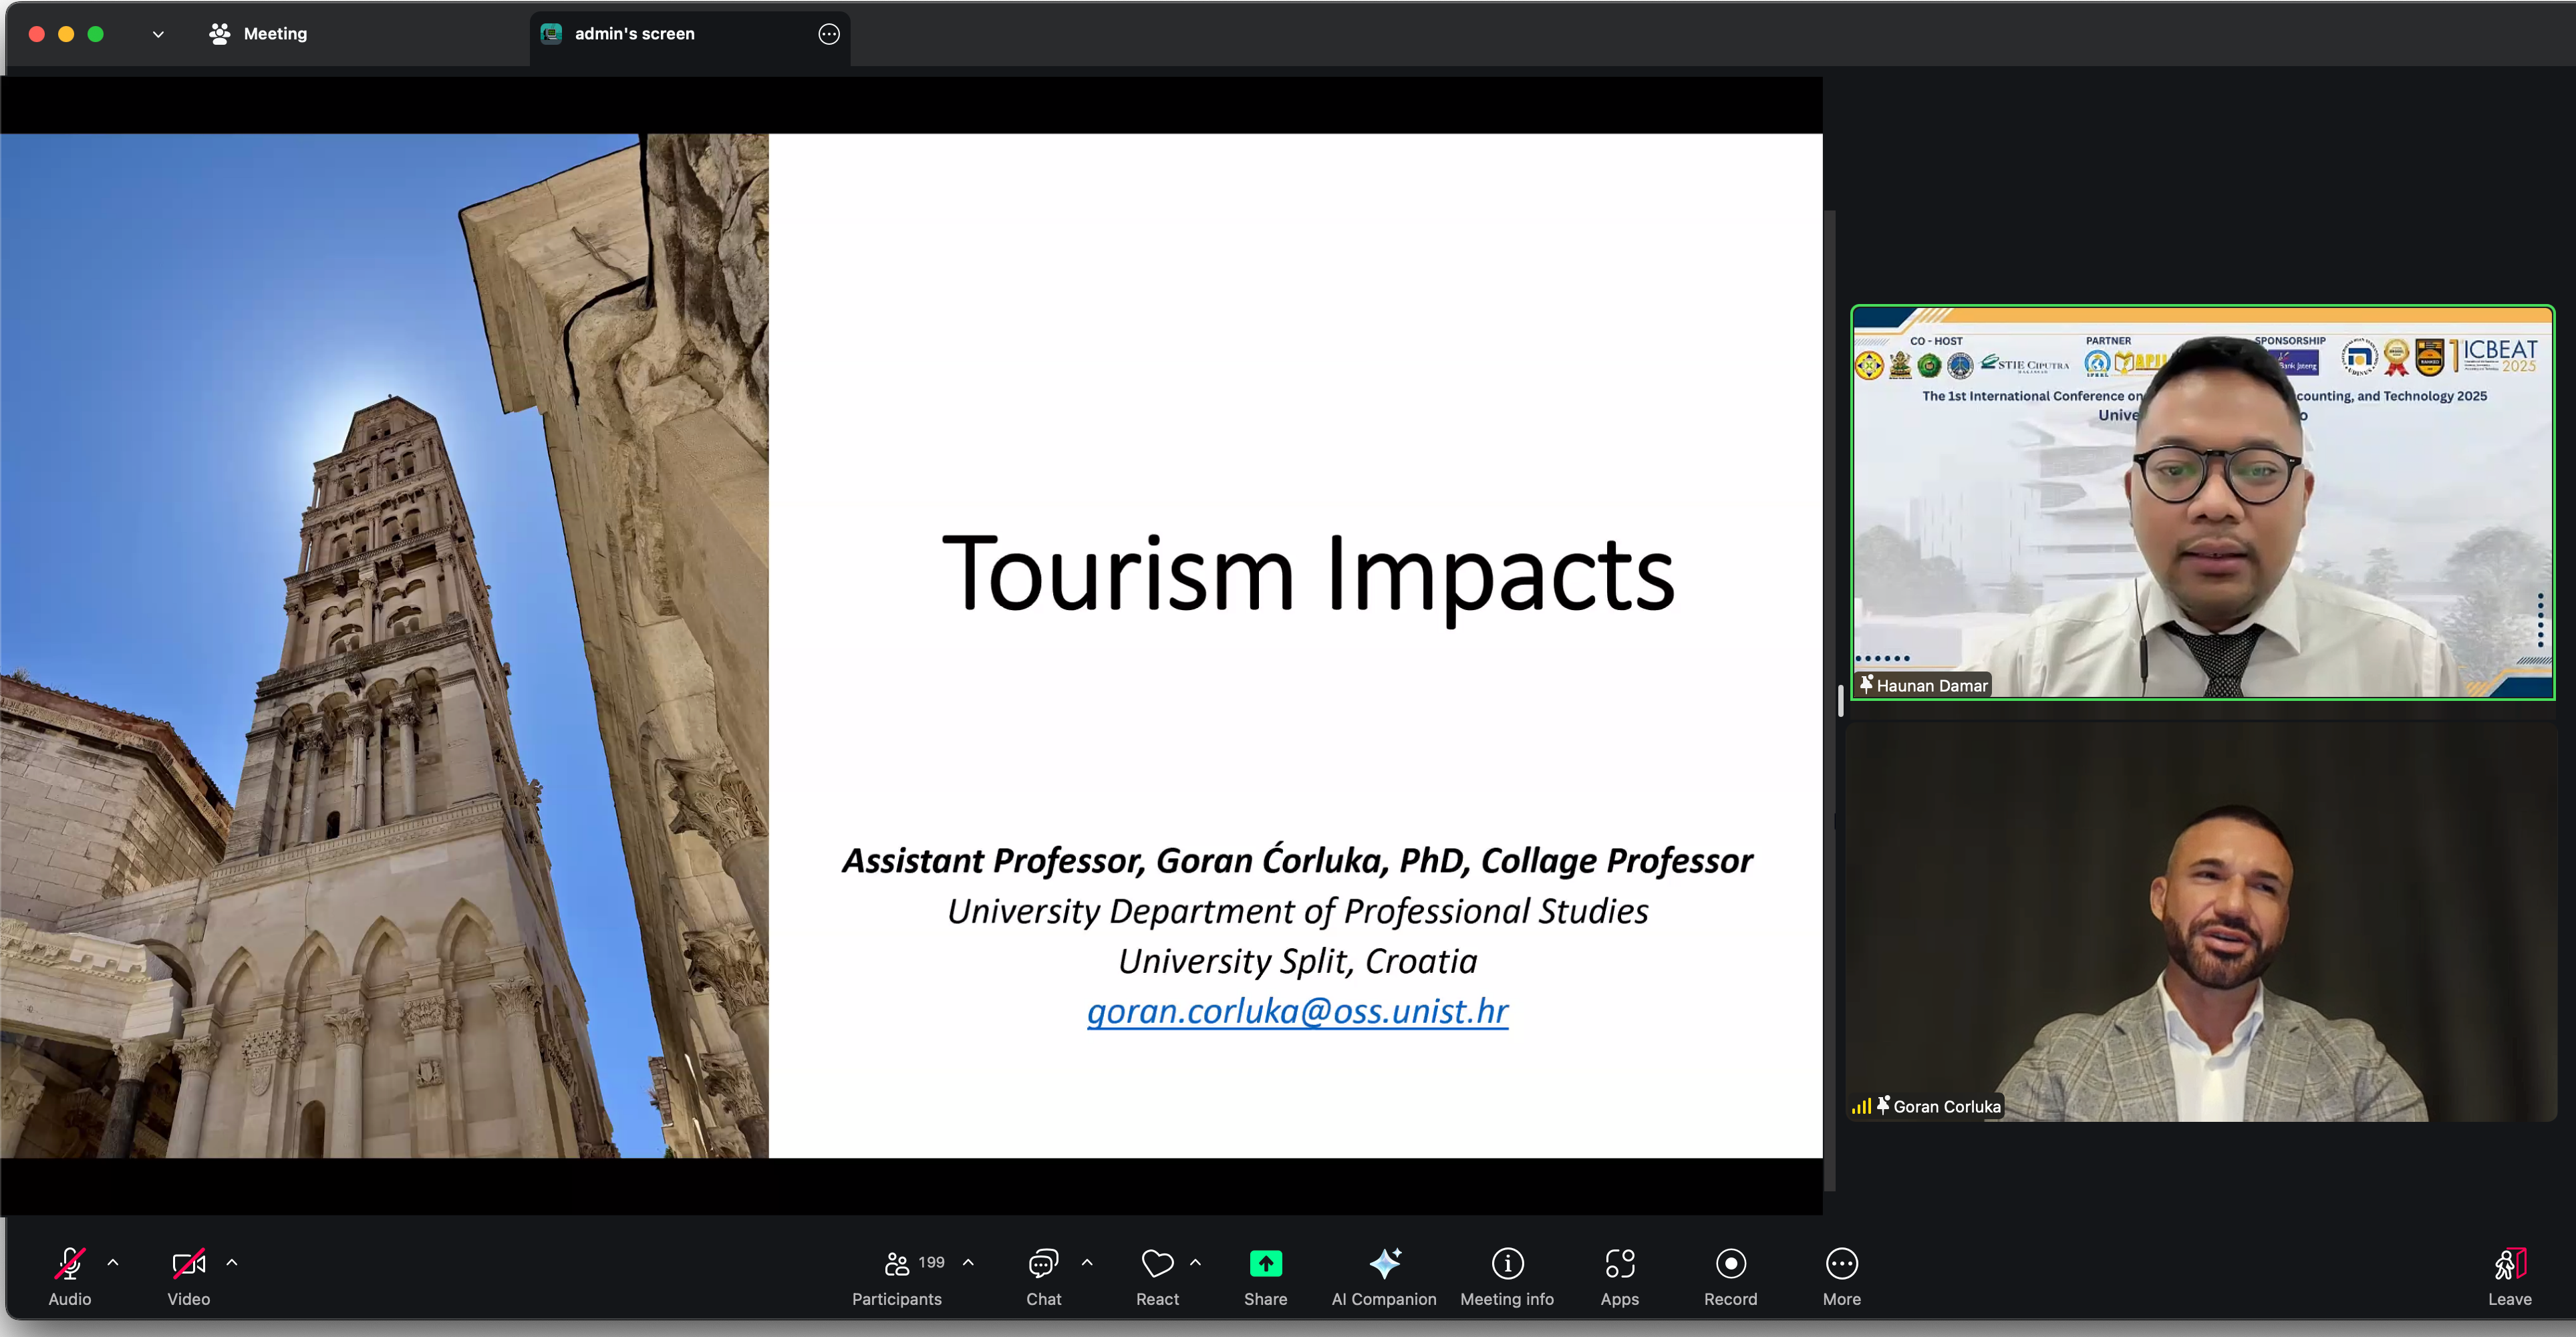Open the Chat panel icon

(1043, 1264)
